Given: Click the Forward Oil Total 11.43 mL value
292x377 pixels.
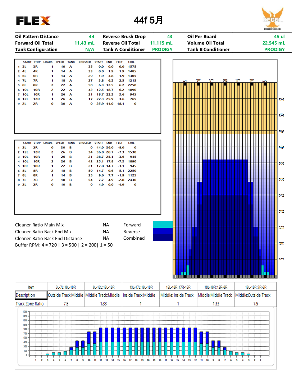Looking at the screenshot, I should (x=84, y=43).
